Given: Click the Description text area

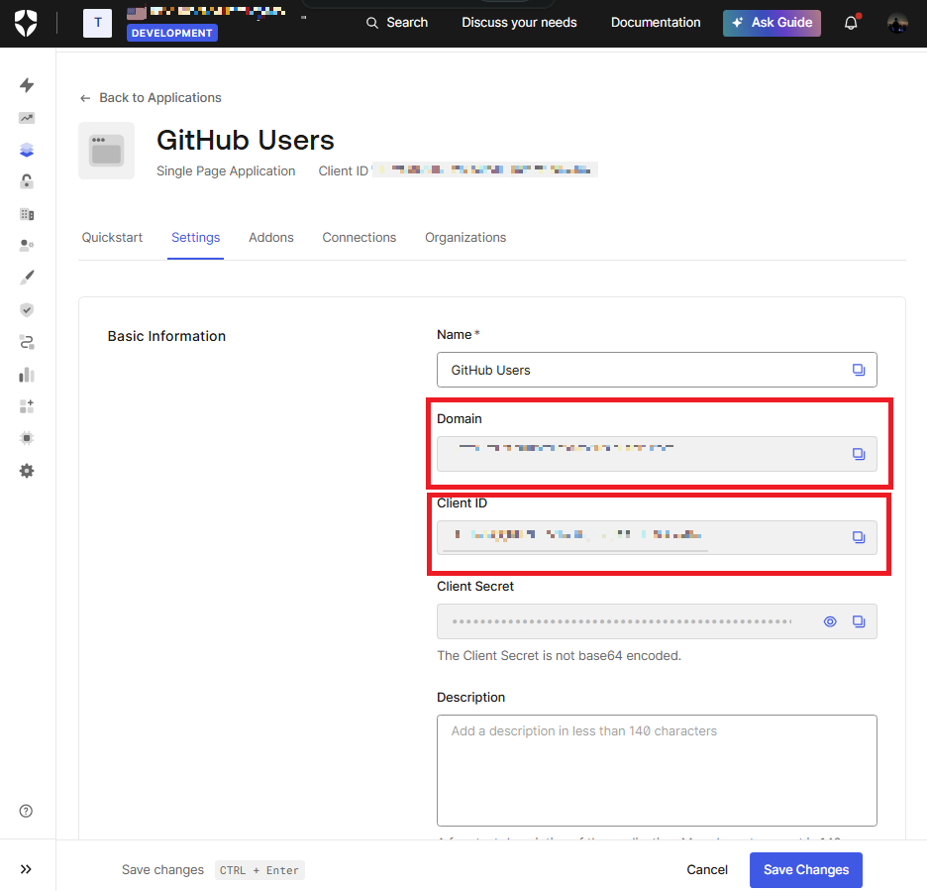Looking at the screenshot, I should (657, 770).
